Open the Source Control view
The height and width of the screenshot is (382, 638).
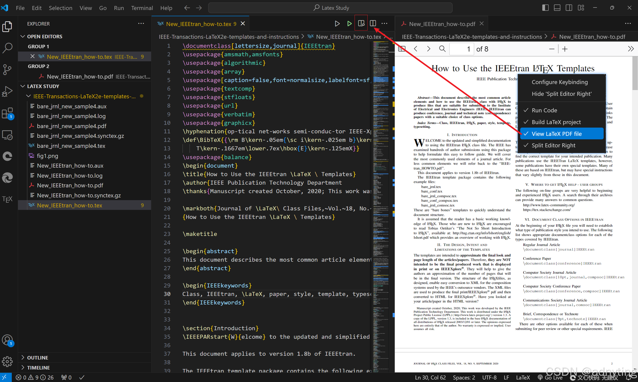(7, 70)
